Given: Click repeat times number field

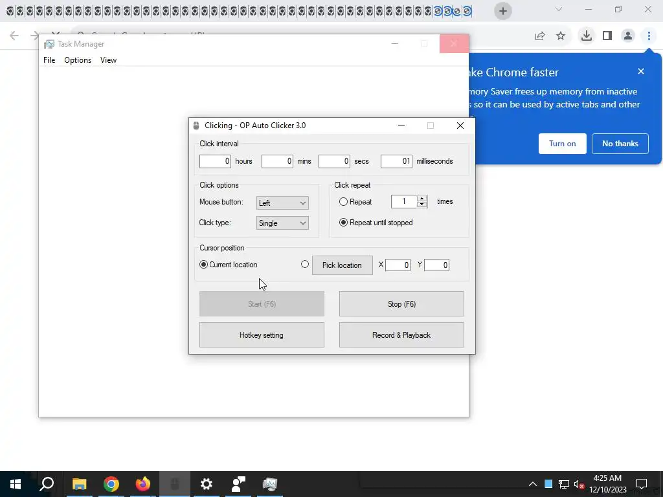Looking at the screenshot, I should click(x=404, y=202).
